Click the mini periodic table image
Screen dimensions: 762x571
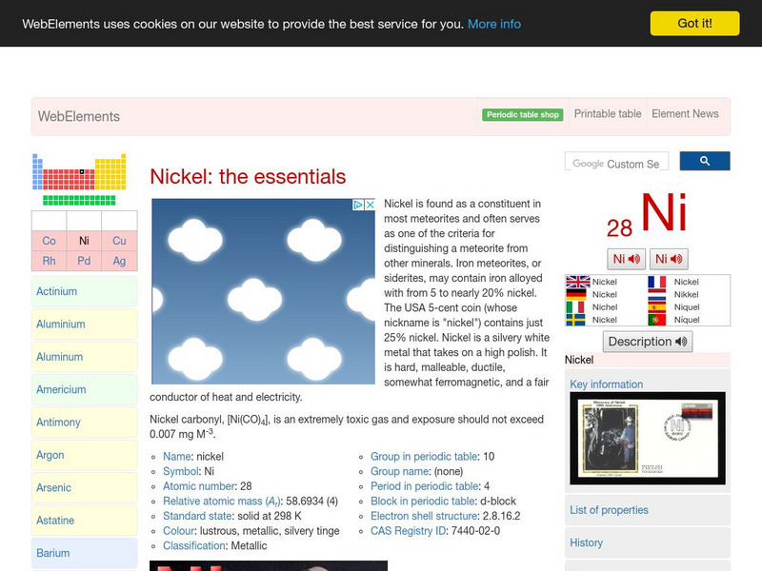(79, 179)
